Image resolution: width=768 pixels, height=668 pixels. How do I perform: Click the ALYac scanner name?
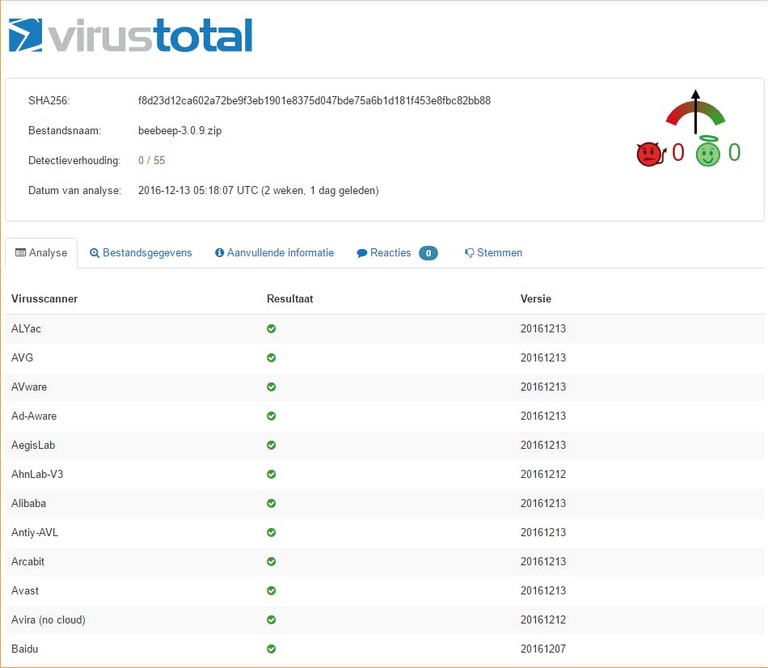click(26, 329)
